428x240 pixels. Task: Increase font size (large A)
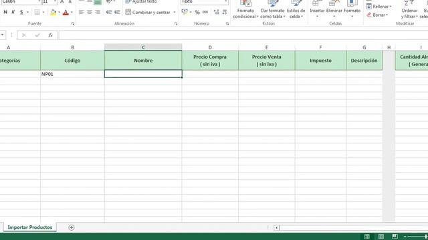click(62, 1)
